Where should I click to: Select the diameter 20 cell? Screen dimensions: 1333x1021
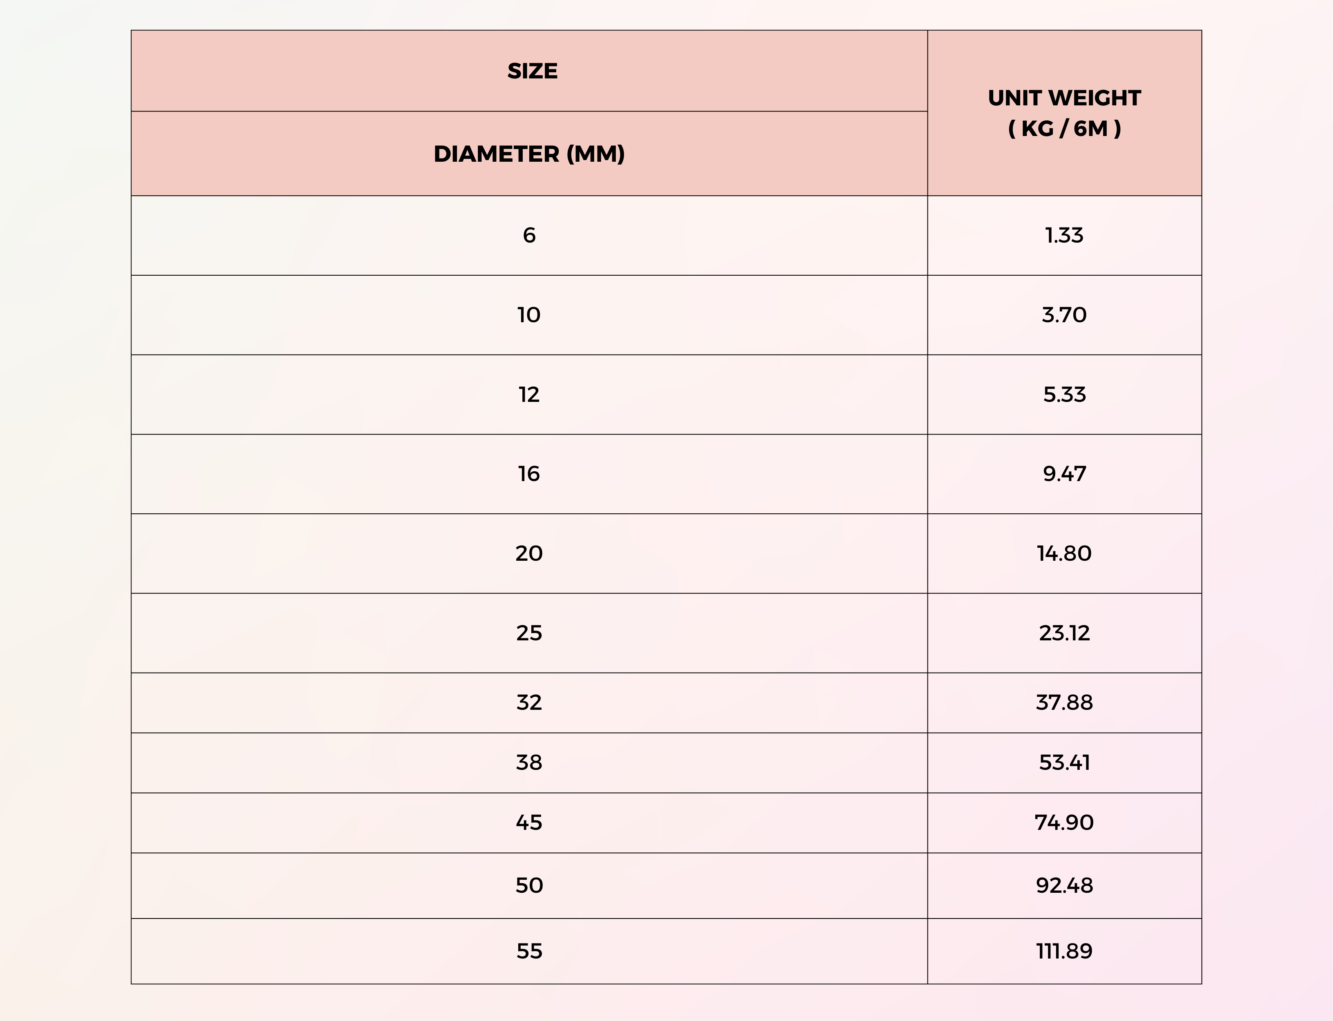[528, 553]
